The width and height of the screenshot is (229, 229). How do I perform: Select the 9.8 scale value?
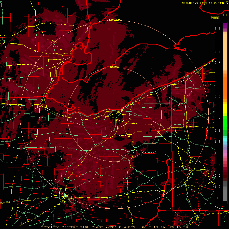pyautogui.click(x=218, y=28)
